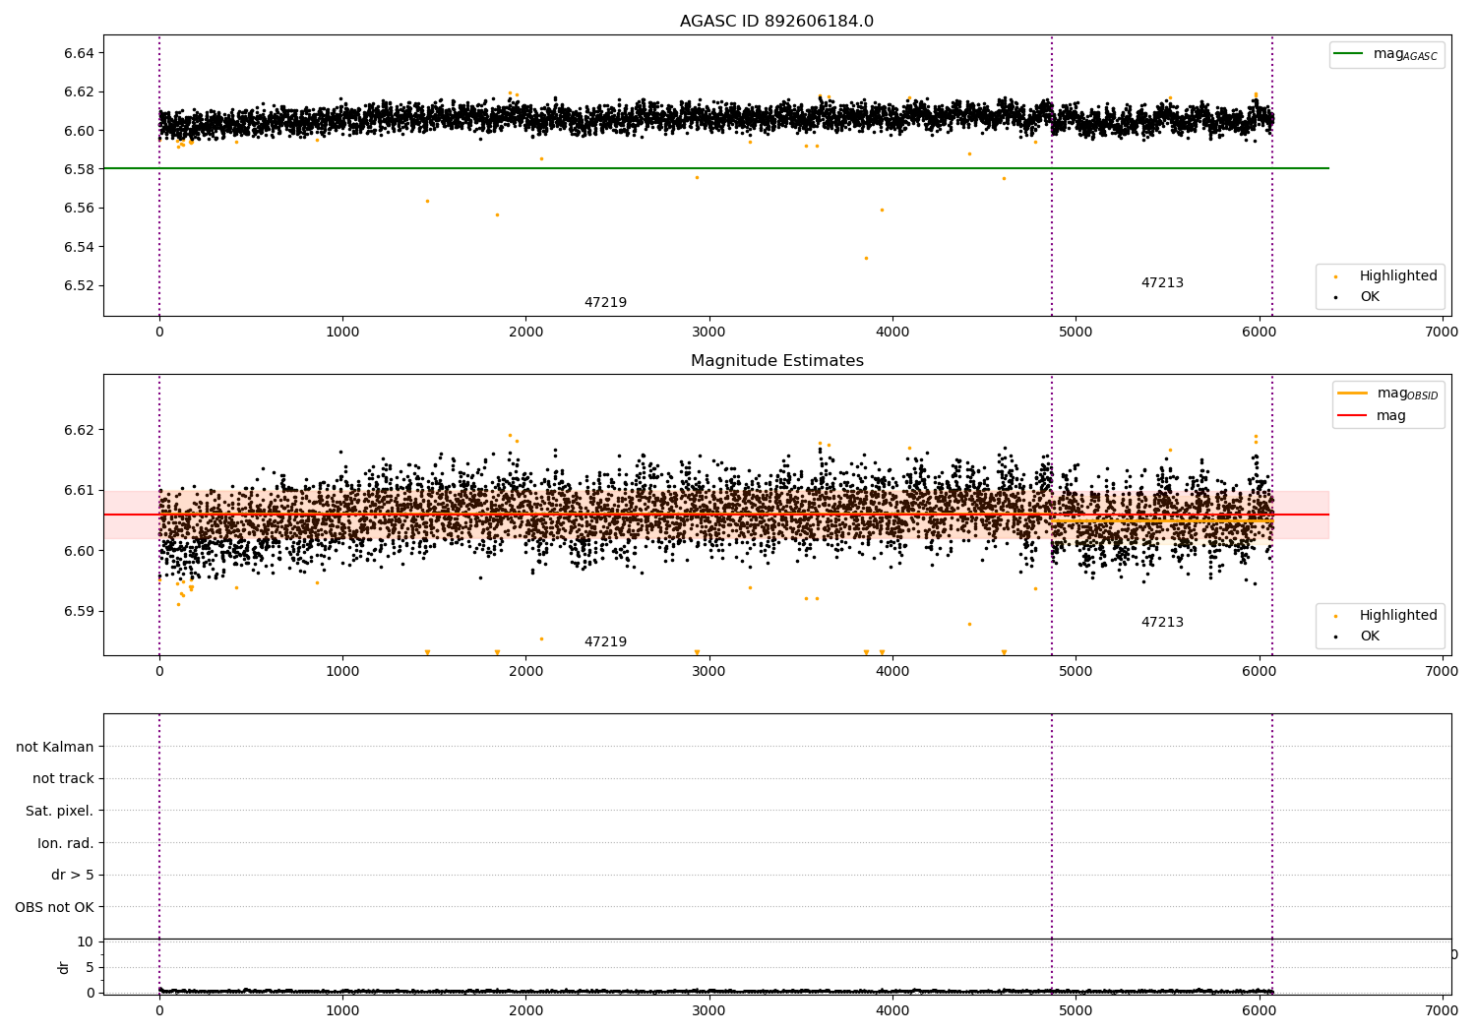
Task: Click the 'Sat. pixel.' axis label
Action: coord(59,812)
